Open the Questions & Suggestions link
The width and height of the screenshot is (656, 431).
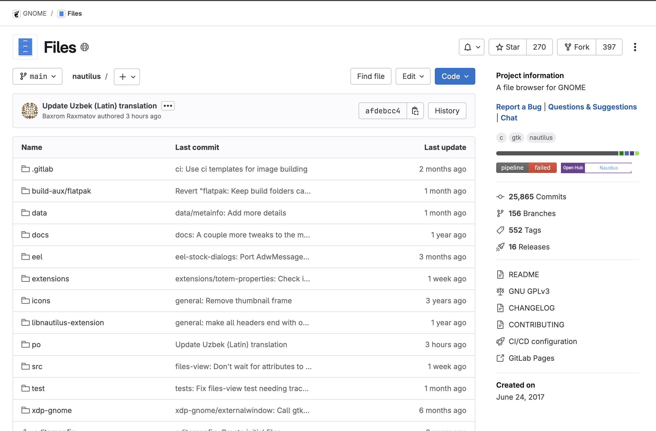click(592, 107)
